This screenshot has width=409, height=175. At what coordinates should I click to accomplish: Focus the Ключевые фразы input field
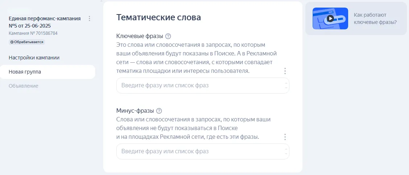(x=199, y=86)
